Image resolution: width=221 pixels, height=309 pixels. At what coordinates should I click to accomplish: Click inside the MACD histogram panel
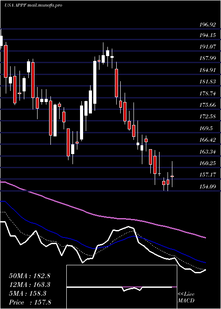pyautogui.click(x=122, y=287)
